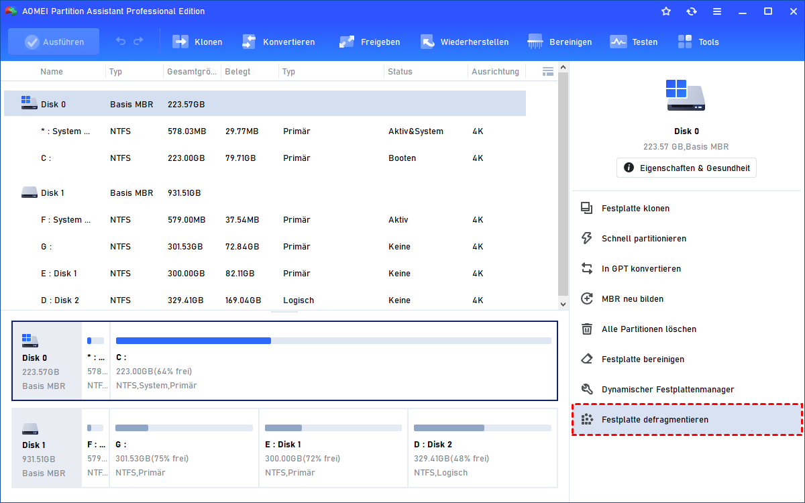Sort by the Ausrichtung column header
This screenshot has height=503, width=805.
(495, 71)
